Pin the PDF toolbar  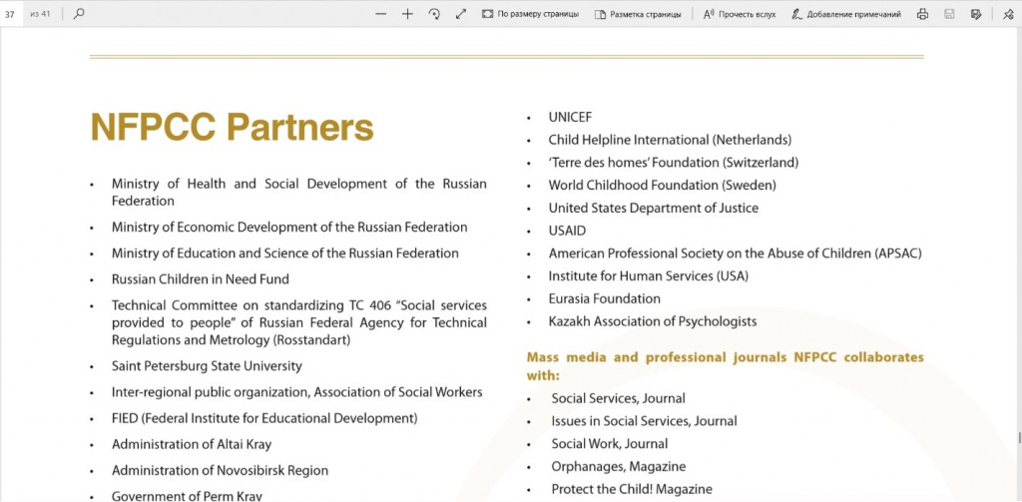[x=1008, y=14]
